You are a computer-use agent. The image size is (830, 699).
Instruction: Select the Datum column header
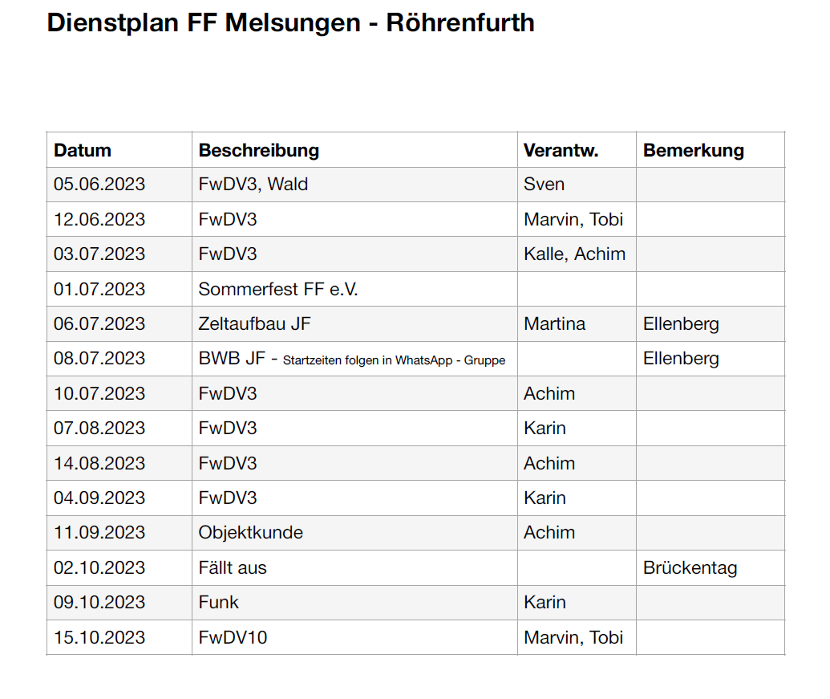(x=119, y=150)
